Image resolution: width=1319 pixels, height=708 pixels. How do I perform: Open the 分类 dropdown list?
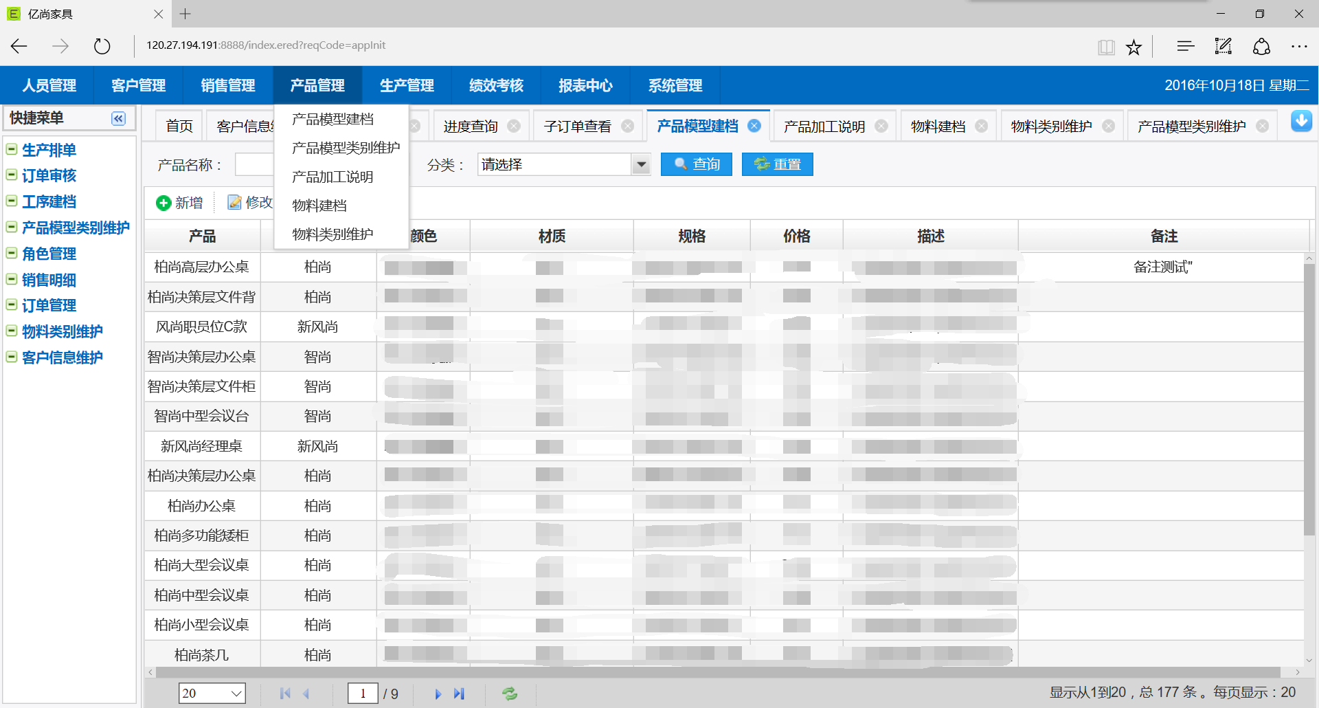click(641, 165)
